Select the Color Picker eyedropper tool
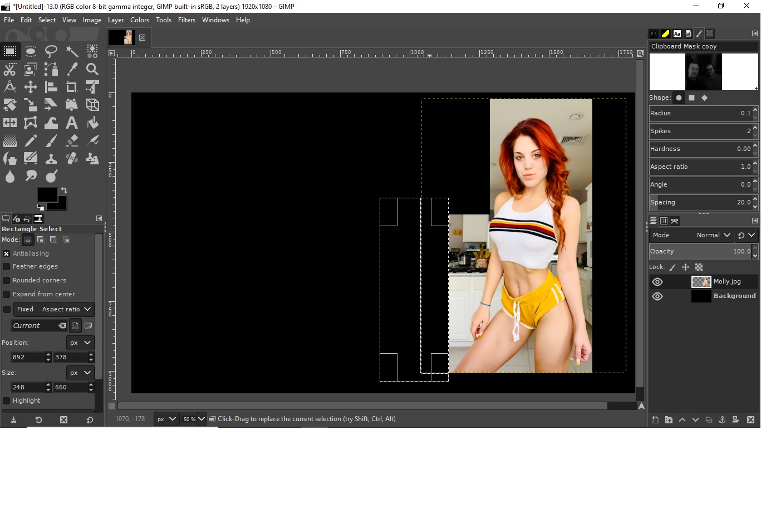Image resolution: width=766 pixels, height=508 pixels. coord(72,69)
